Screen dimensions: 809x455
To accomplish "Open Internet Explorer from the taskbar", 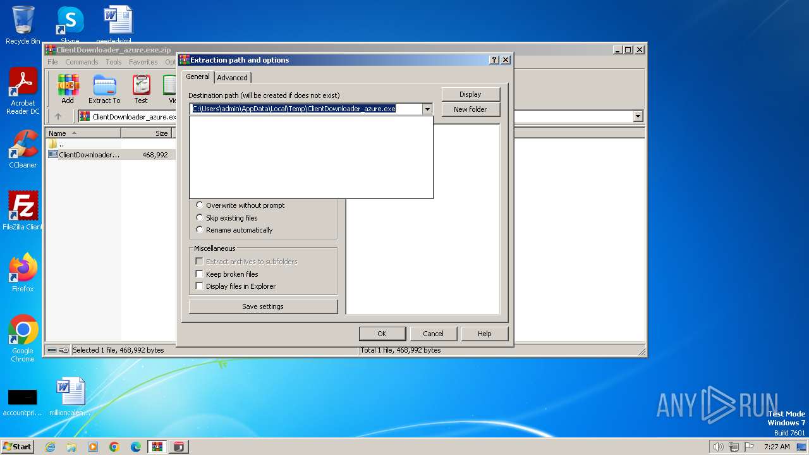I will [51, 447].
